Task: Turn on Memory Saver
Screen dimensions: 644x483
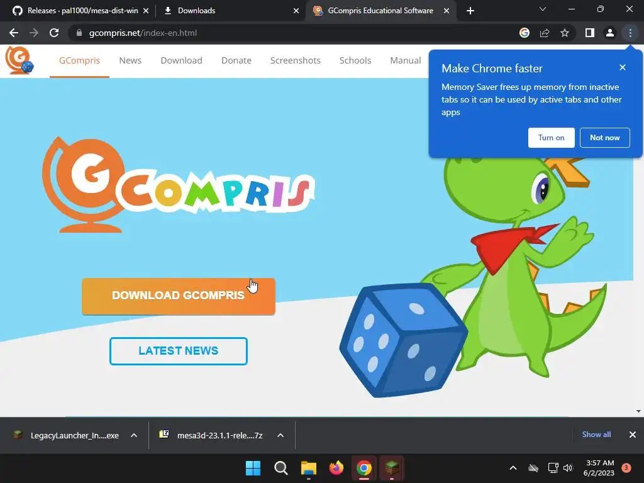Action: 551,138
